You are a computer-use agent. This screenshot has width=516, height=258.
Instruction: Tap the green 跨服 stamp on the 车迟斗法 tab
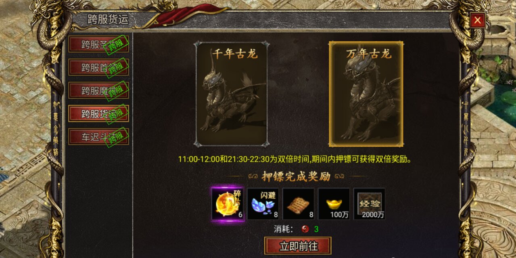(x=117, y=137)
